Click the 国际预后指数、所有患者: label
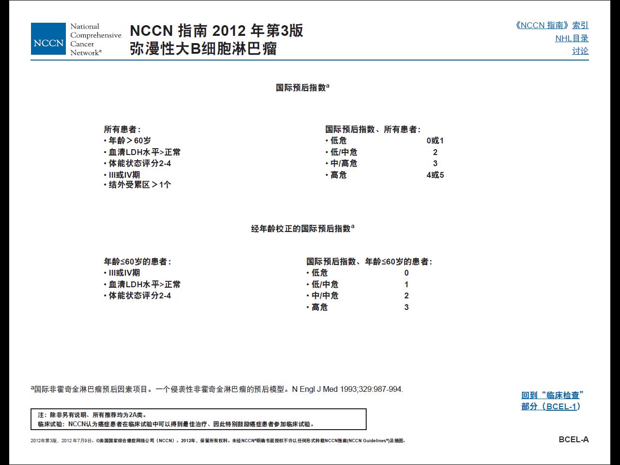This screenshot has width=620, height=465. (373, 129)
